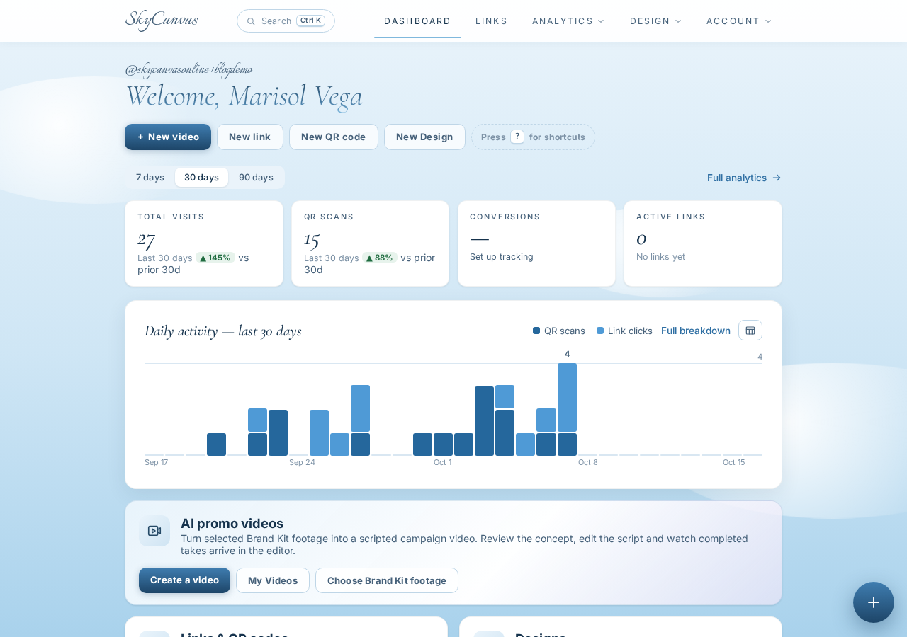Click the No links yet text

660,256
